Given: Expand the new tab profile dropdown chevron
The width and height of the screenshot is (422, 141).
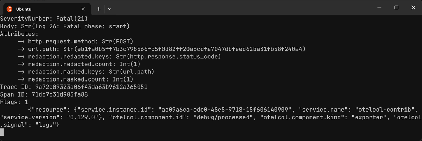Looking at the screenshot, I should click(x=109, y=9).
